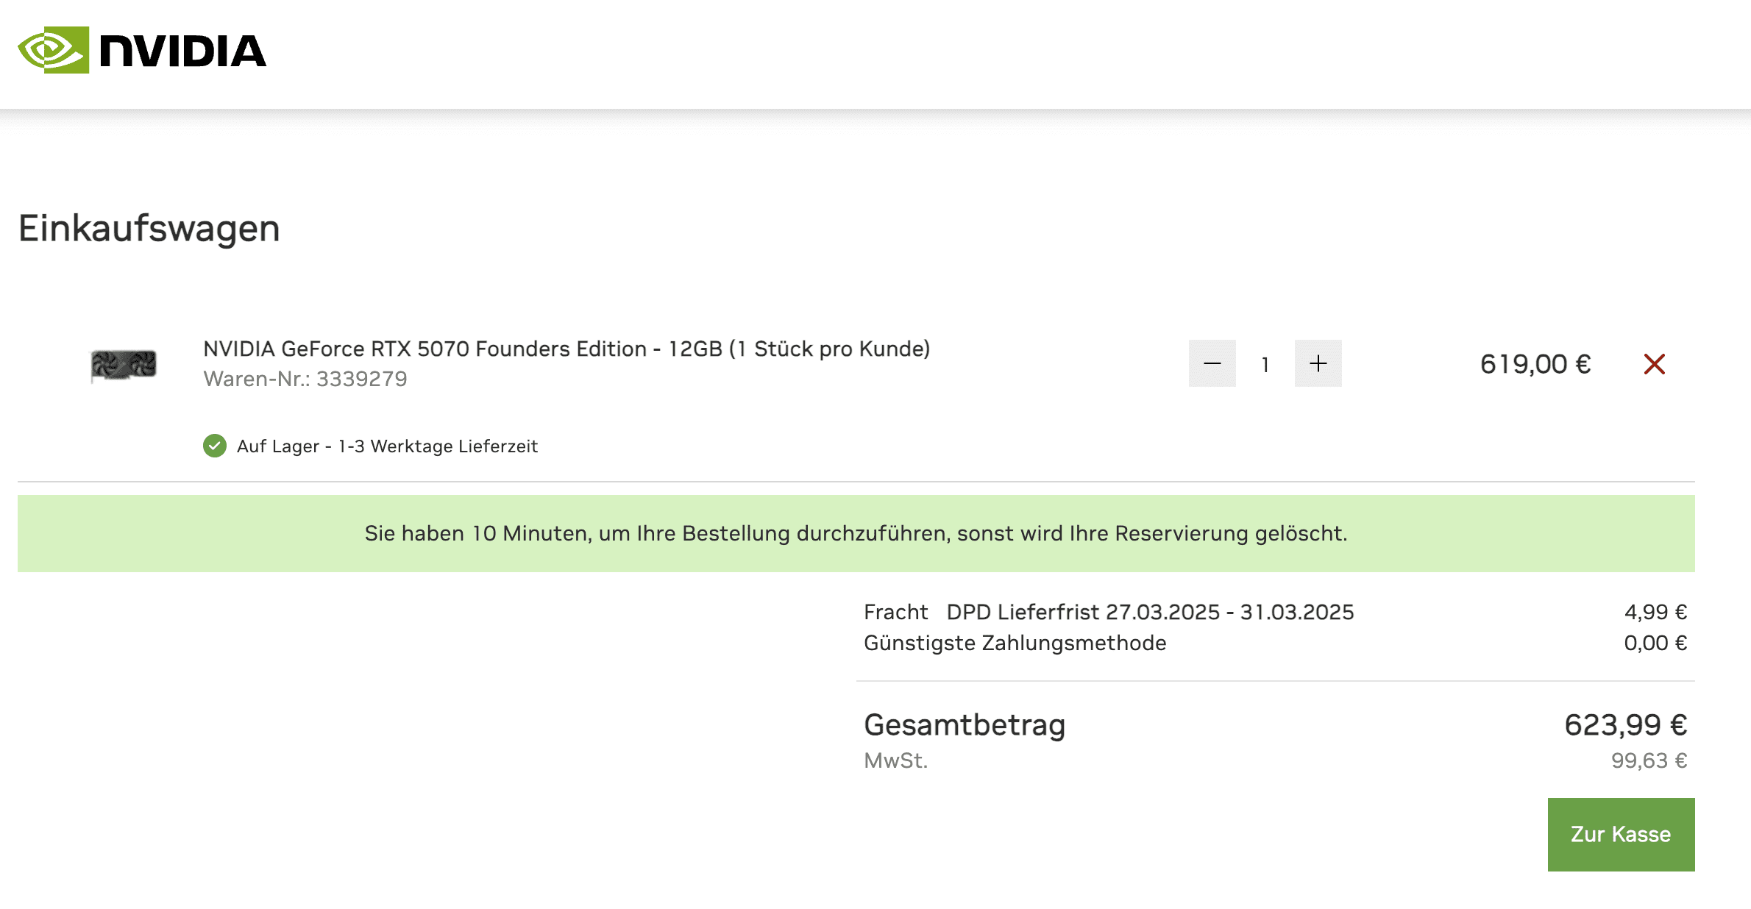Image resolution: width=1751 pixels, height=909 pixels.
Task: Click the total amount 623,99 €
Action: click(1625, 725)
